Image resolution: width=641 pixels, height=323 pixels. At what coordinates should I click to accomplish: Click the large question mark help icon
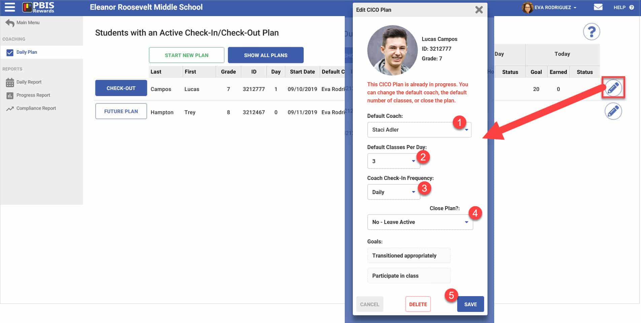click(591, 32)
